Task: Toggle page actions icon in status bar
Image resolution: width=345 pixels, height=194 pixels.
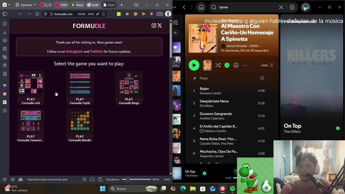Action: [100, 179]
